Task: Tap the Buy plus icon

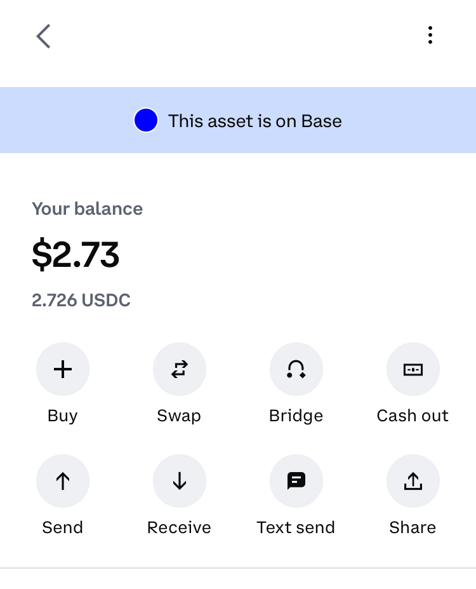Action: (x=63, y=369)
